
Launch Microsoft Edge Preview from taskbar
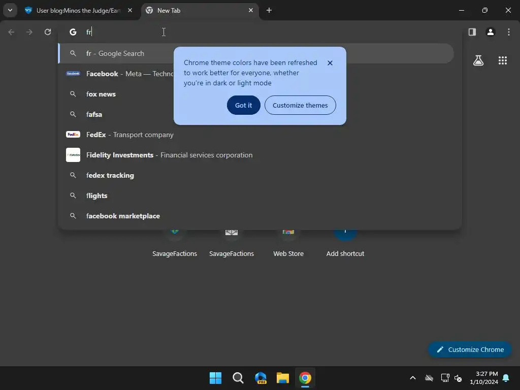[261, 378]
